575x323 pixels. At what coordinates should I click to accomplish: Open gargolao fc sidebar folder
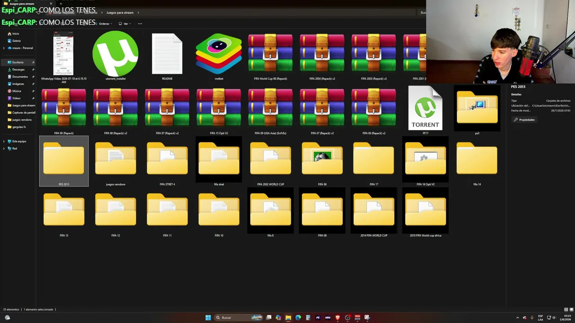coord(19,127)
